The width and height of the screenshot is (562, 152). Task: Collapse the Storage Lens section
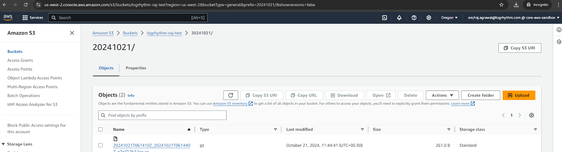point(4,144)
